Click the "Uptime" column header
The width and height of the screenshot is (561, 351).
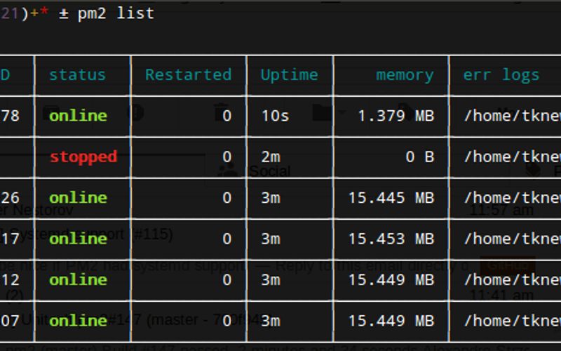pyautogui.click(x=289, y=74)
